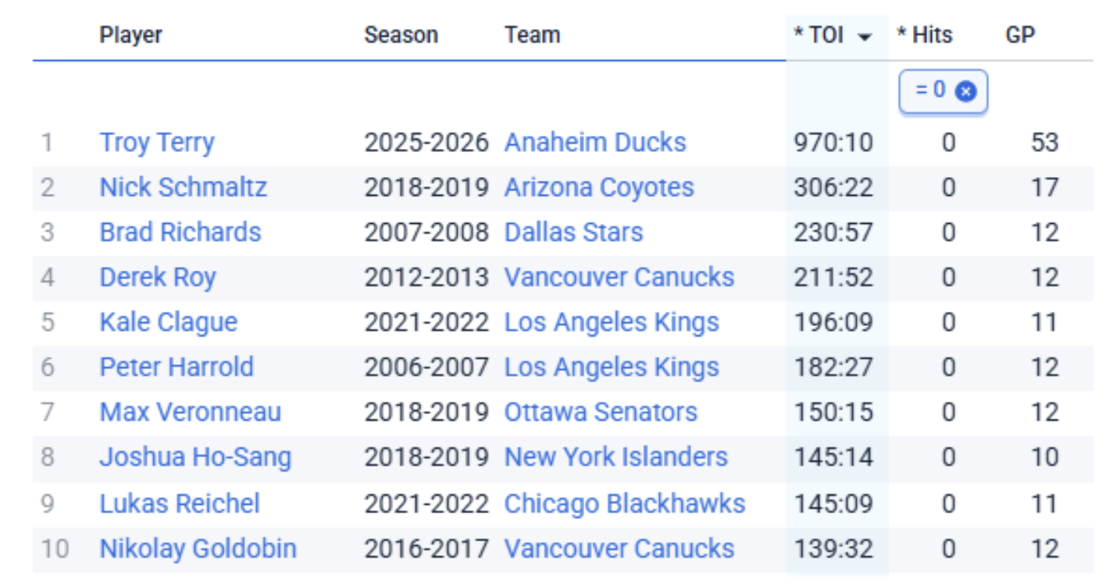Click the Team column header

(x=532, y=35)
